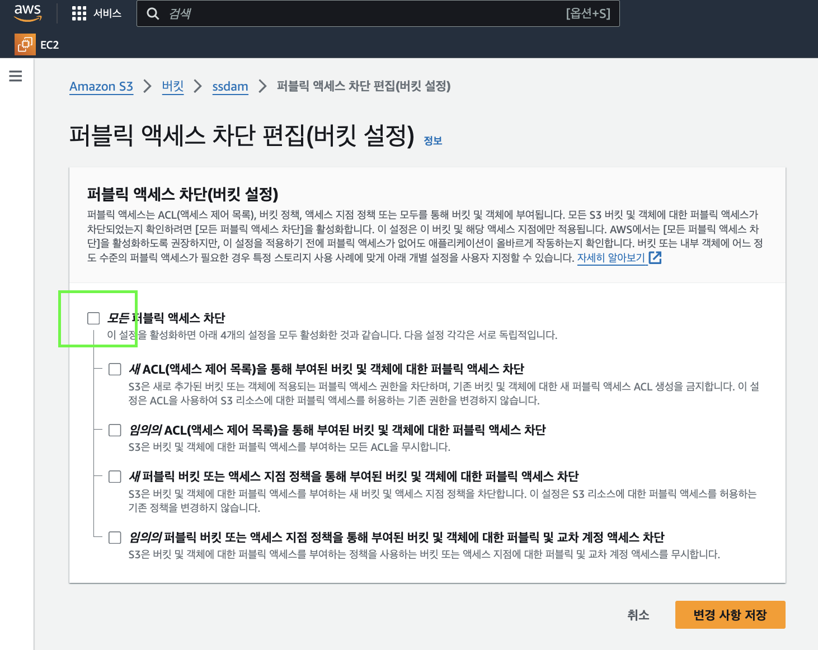
Task: Click the 취소 button
Action: (638, 615)
